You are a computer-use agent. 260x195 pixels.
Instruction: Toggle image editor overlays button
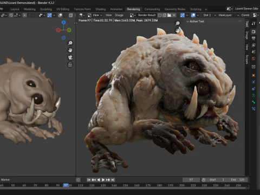(193, 15)
